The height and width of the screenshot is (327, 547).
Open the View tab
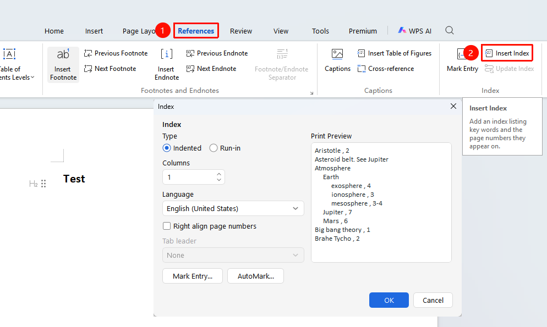pyautogui.click(x=281, y=31)
